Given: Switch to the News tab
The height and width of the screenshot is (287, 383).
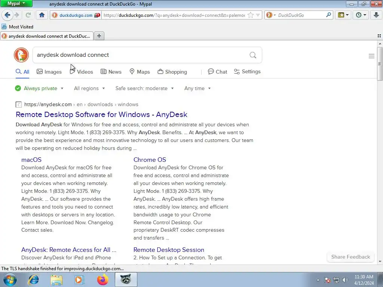Looking at the screenshot, I should [x=111, y=72].
